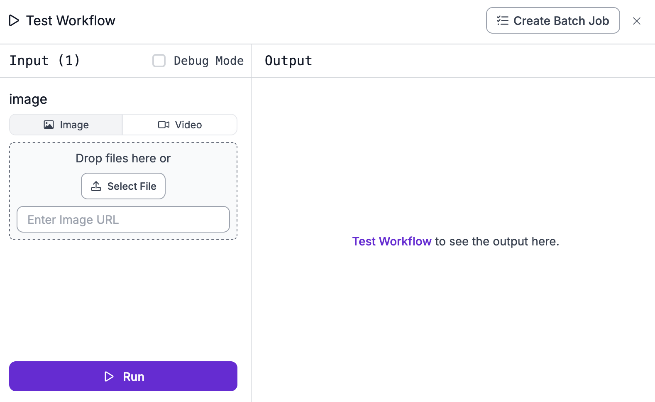Screen dimensions: 655x402
Task: Focus the Enter Image URL field
Action: pos(123,219)
